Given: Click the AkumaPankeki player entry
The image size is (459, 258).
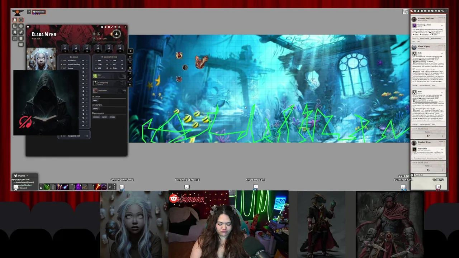Looking at the screenshot, I should [x=24, y=182].
